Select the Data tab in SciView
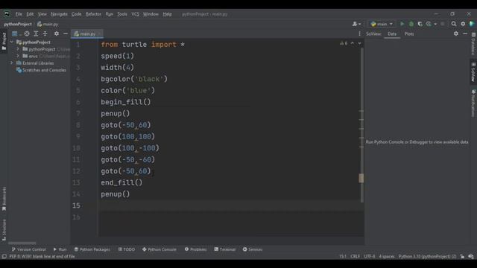Viewport: 477px width, 268px height. tap(392, 33)
